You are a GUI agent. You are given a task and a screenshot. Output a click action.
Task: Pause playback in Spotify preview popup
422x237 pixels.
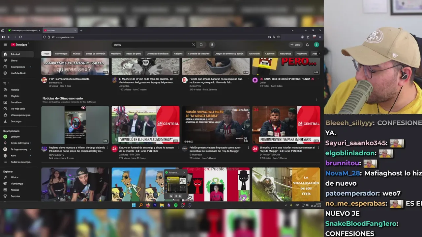pos(175,196)
